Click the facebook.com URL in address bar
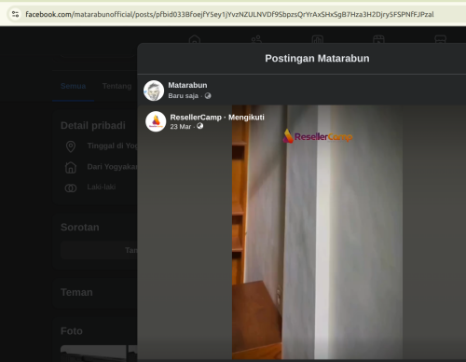The width and height of the screenshot is (466, 362). [229, 14]
